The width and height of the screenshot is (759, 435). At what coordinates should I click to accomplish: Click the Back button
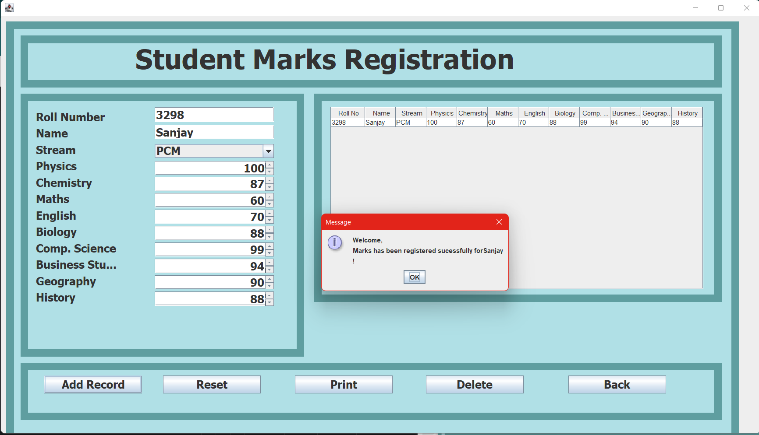(617, 385)
